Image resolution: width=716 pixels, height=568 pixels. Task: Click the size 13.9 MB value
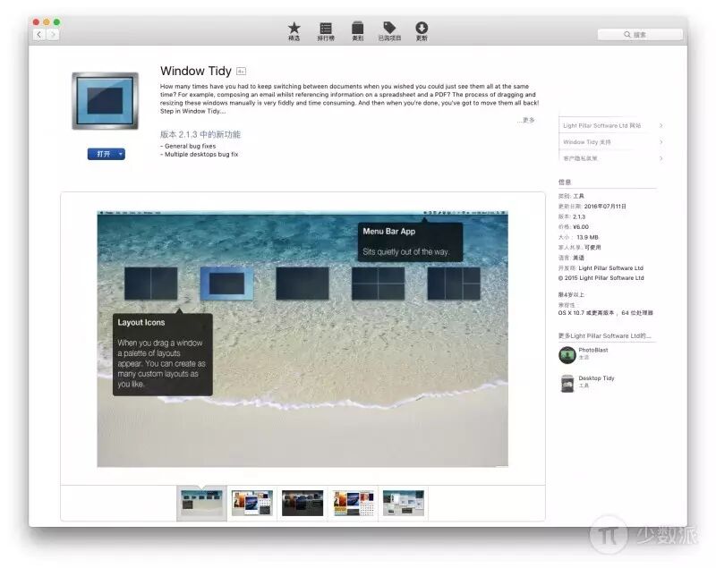[587, 237]
